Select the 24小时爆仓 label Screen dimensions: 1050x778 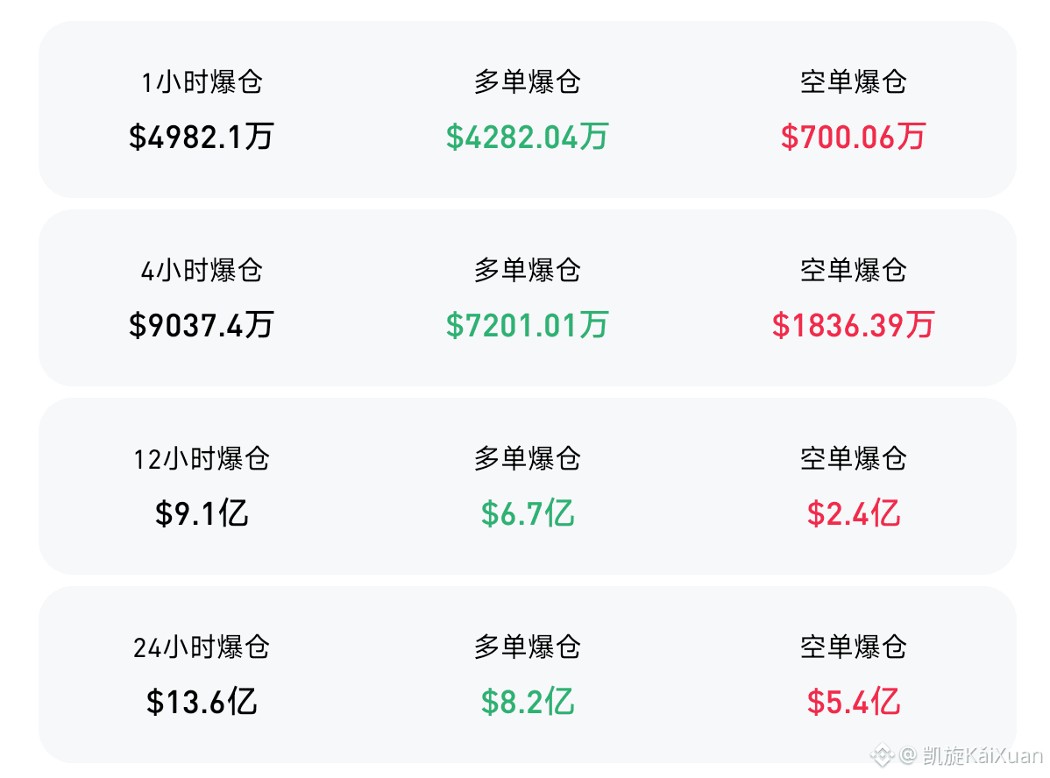tap(202, 647)
